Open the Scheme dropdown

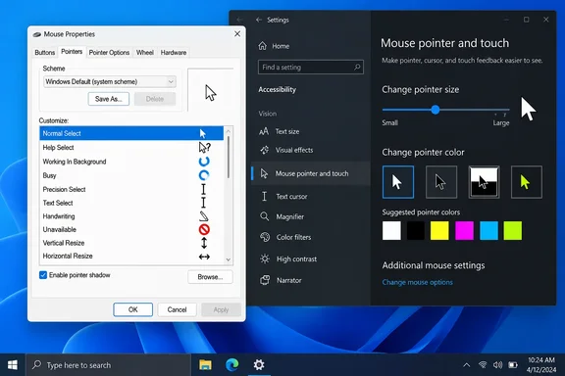(110, 81)
